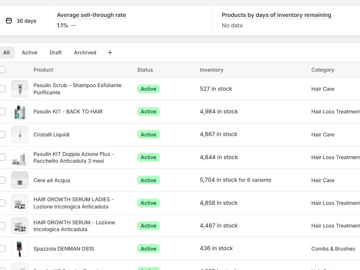This screenshot has height=270, width=360.
Task: Check the HAIR GROWTH SERUM - Lozione checkbox
Action: 2,226
